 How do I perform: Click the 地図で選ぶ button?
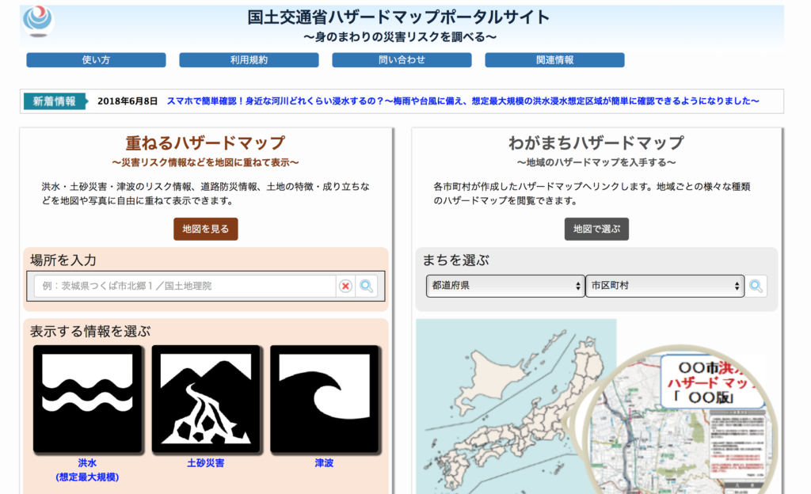596,229
